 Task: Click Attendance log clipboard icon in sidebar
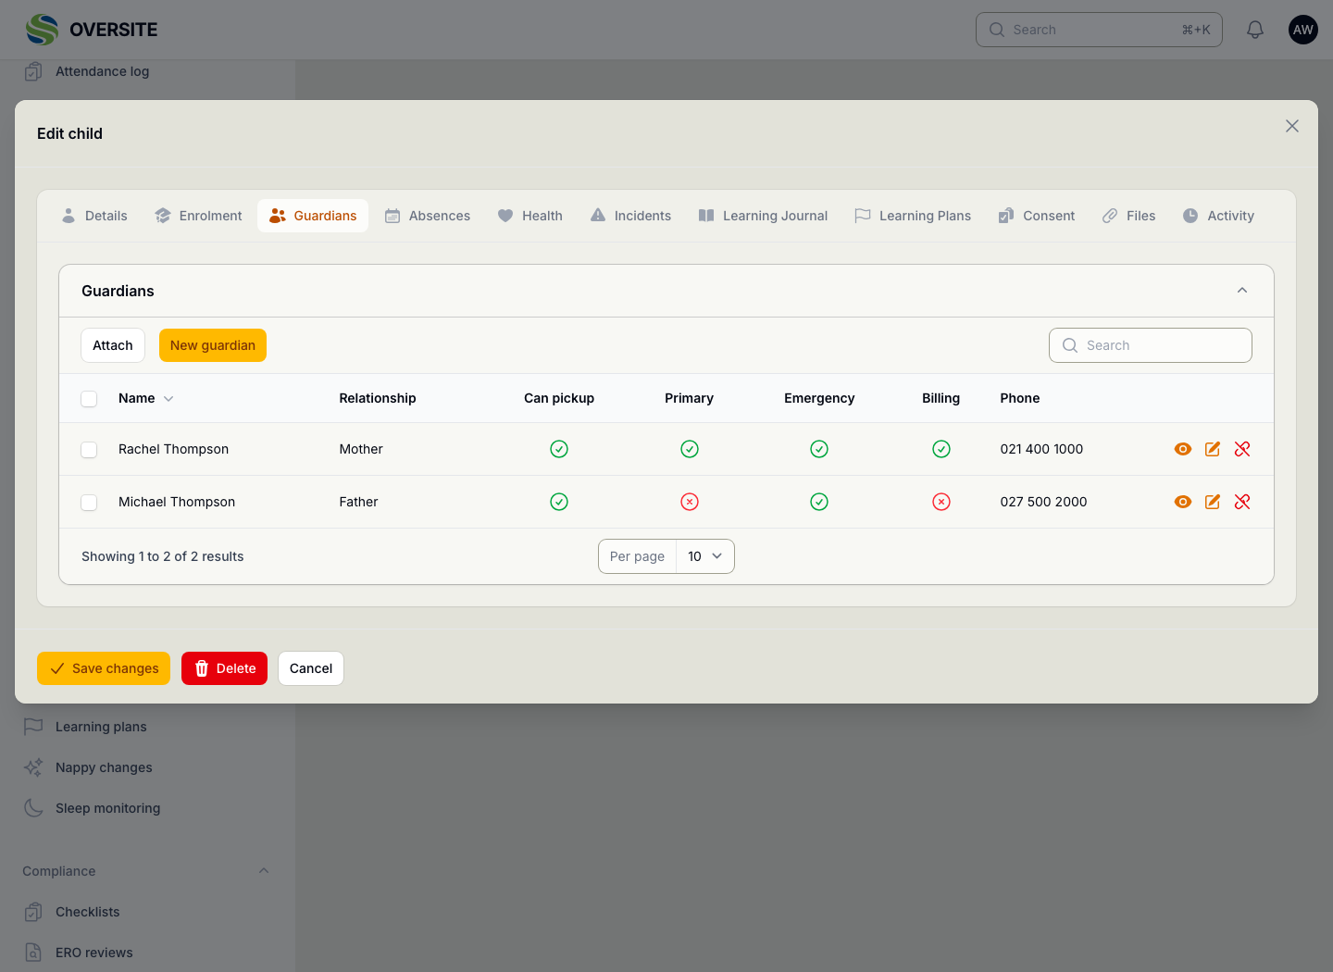pos(33,71)
